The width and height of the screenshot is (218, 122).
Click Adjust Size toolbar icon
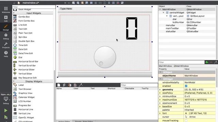click(122, 3)
